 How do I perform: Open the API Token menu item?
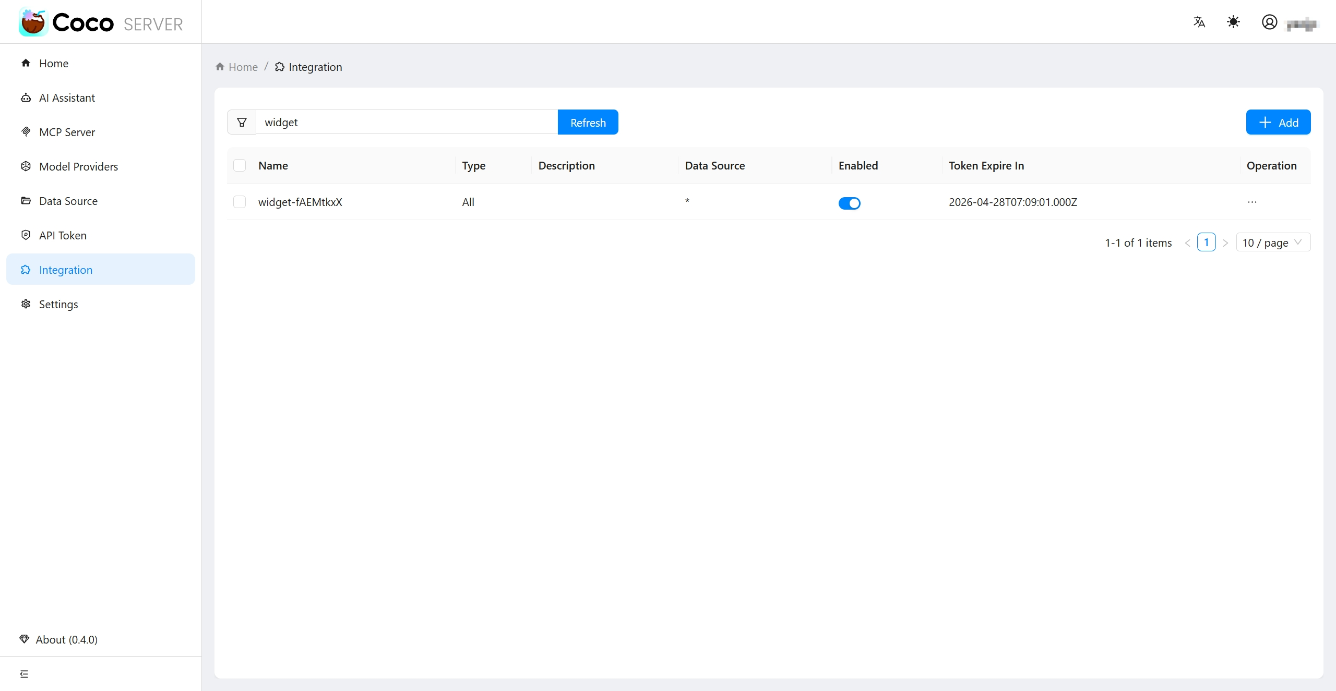point(101,235)
